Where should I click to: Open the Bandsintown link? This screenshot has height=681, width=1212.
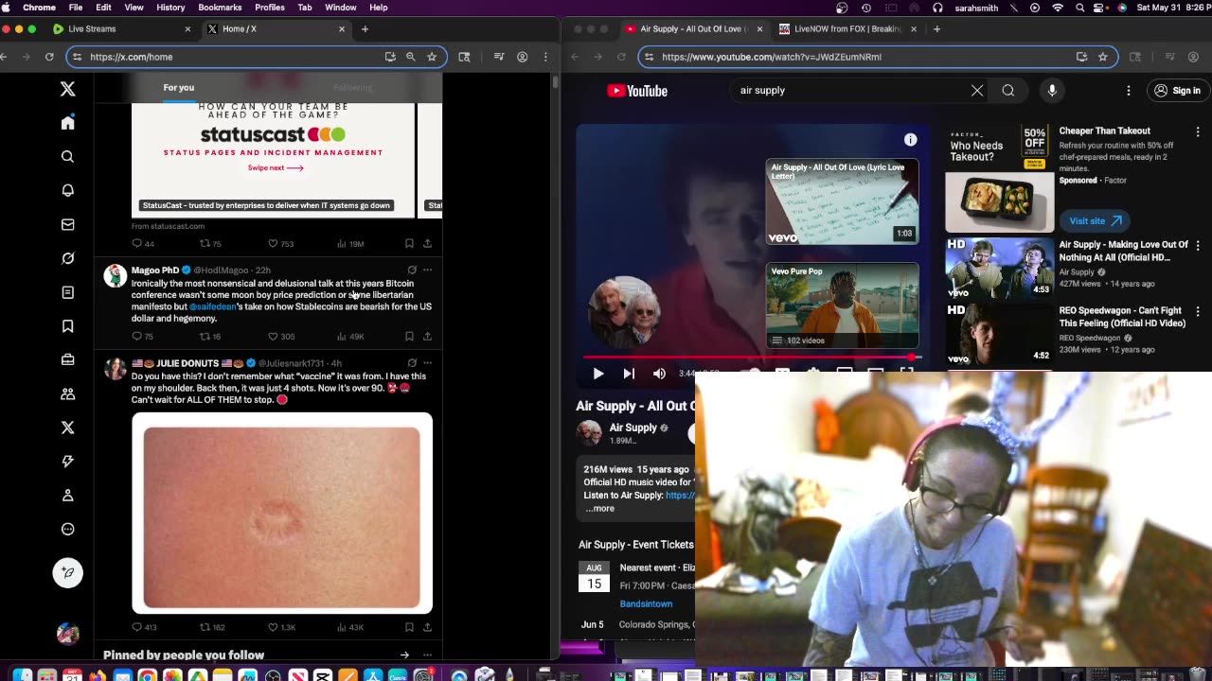[x=646, y=604]
